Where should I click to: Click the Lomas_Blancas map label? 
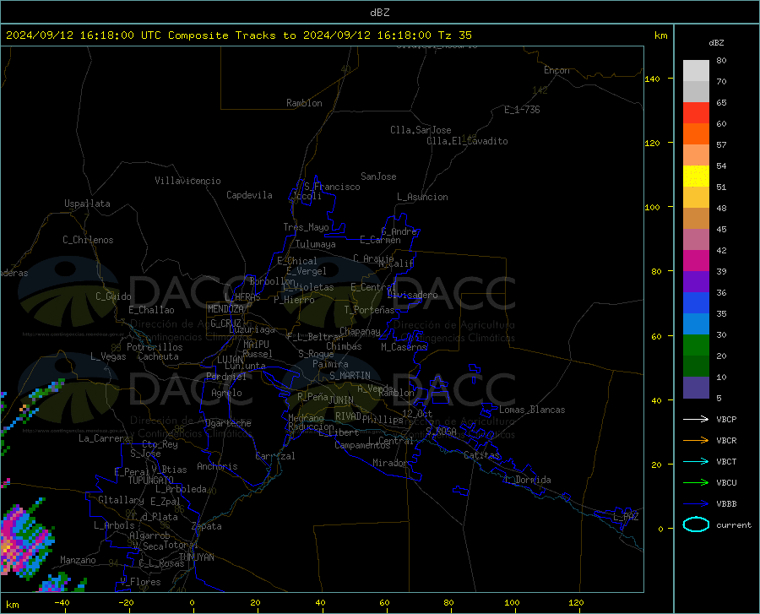click(532, 410)
